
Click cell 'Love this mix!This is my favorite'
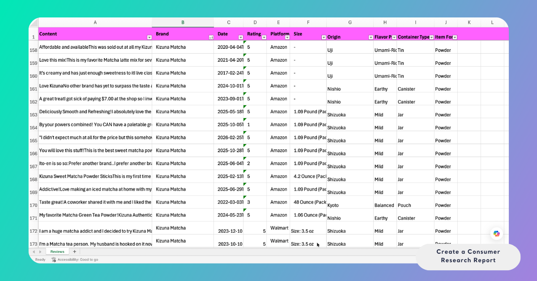click(x=95, y=60)
